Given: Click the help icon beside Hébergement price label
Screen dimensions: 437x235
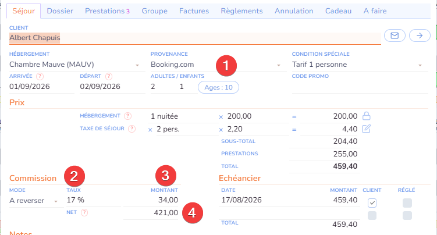Looking at the screenshot, I should [x=128, y=116].
